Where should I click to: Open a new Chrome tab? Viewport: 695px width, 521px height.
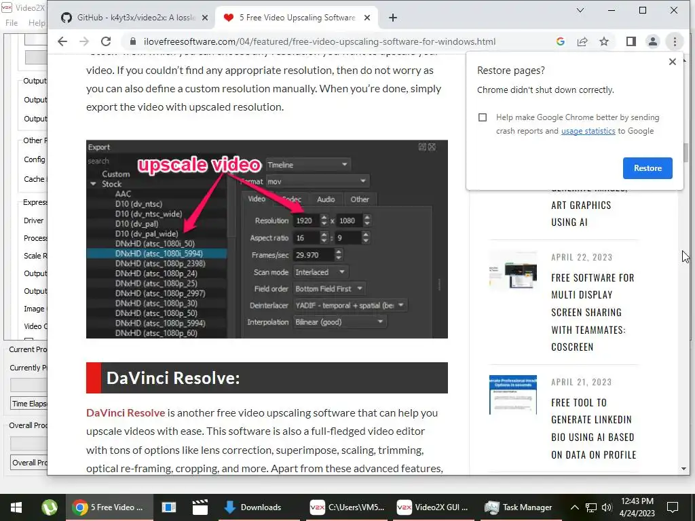coord(393,18)
